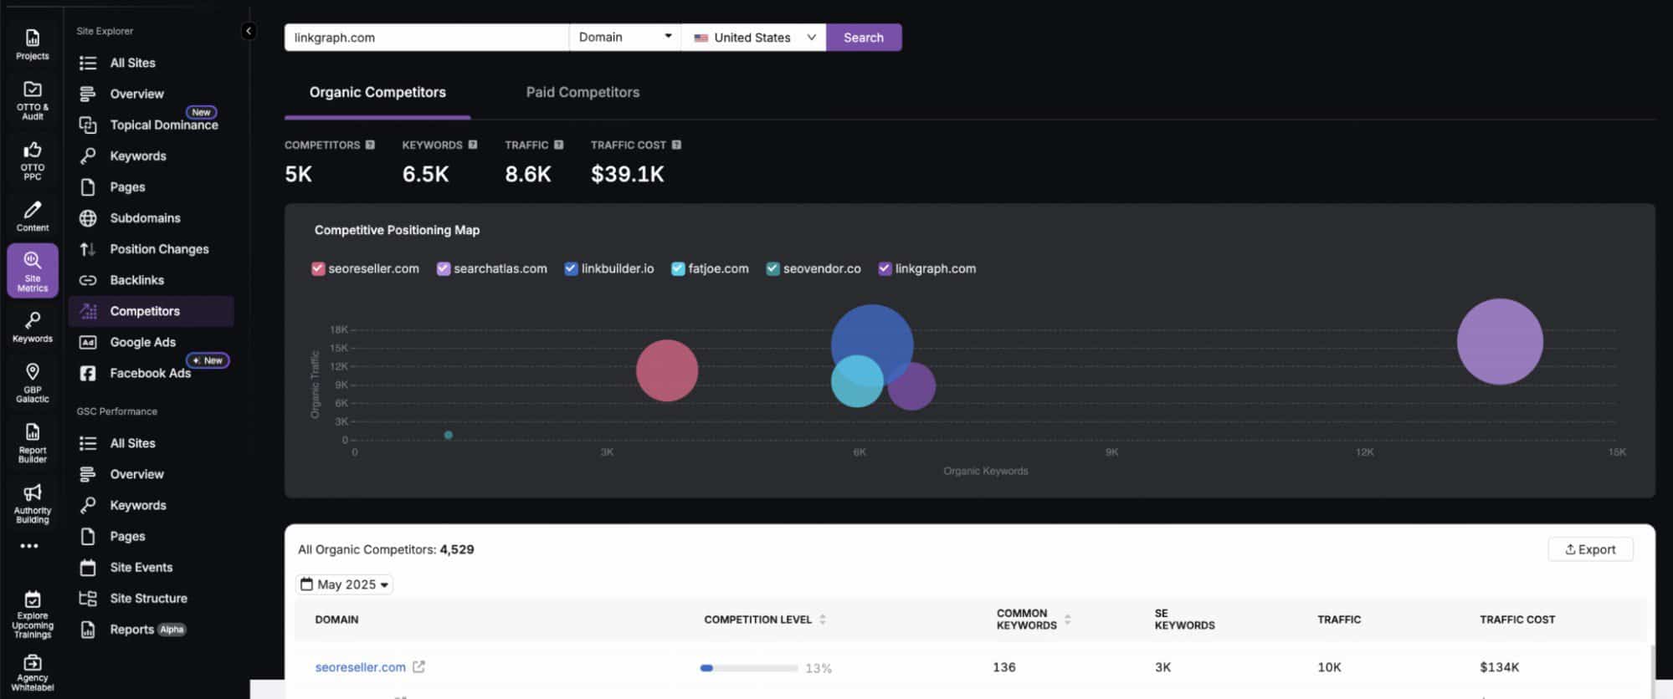1673x699 pixels.
Task: Switch to Organic Competitors tab
Action: point(377,92)
